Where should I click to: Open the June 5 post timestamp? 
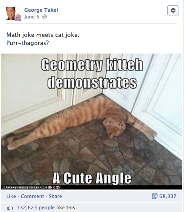point(31,17)
